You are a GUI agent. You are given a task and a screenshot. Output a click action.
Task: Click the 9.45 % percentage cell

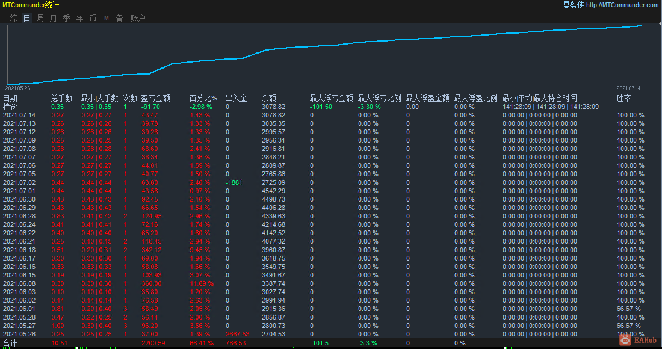coord(200,250)
